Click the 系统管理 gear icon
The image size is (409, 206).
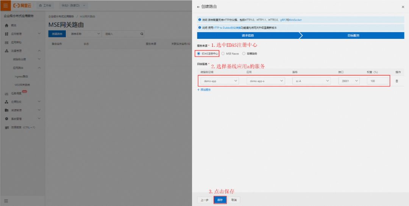7,119
